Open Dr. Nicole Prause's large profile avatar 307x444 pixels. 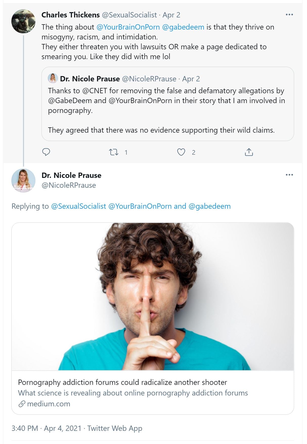pos(23,180)
